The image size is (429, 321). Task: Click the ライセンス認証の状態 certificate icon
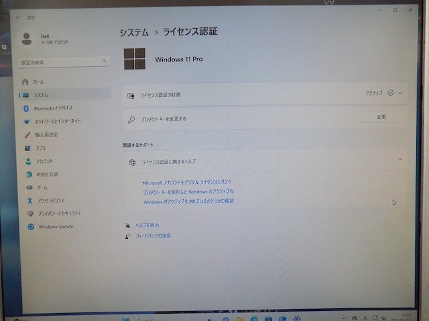click(131, 96)
